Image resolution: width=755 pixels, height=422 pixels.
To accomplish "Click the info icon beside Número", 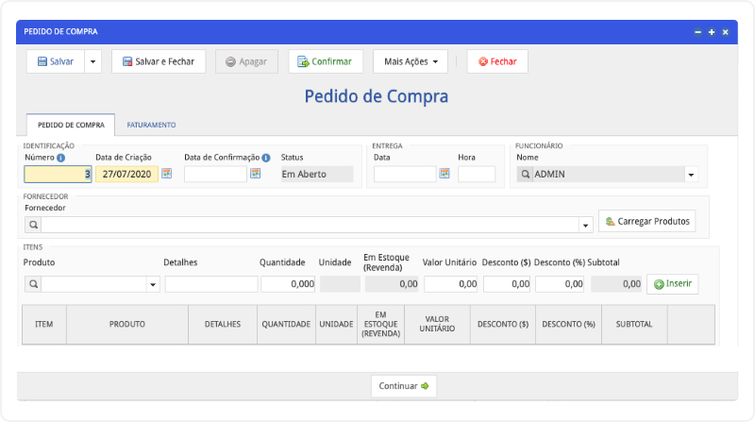I will tap(60, 158).
